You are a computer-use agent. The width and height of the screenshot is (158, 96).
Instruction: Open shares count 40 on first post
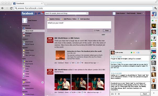tap(81, 63)
